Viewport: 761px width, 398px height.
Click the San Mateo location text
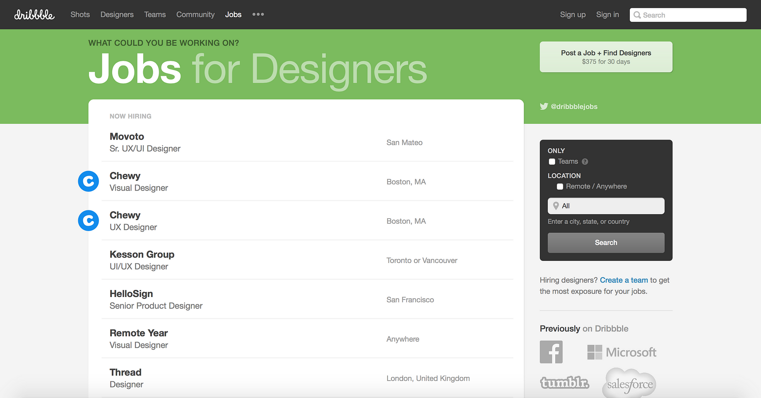pos(405,142)
